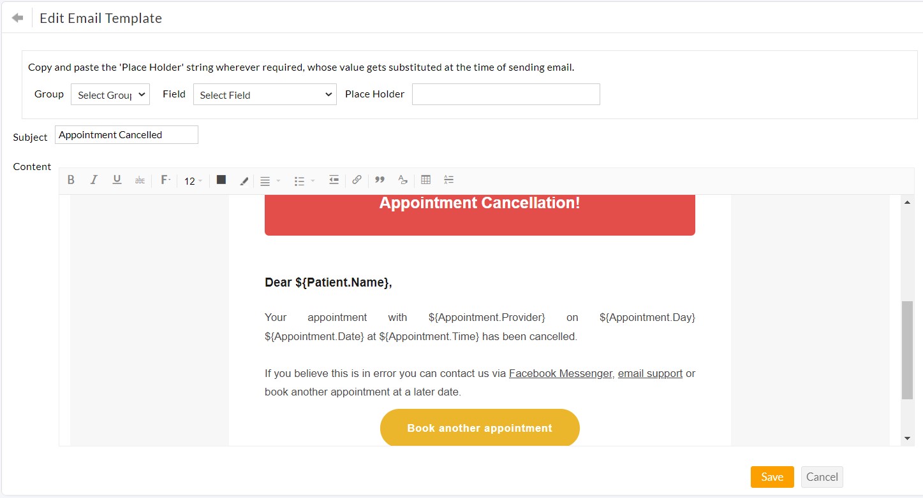Expand the font size dropdown showing 12
The height and width of the screenshot is (498, 923).
pos(193,181)
